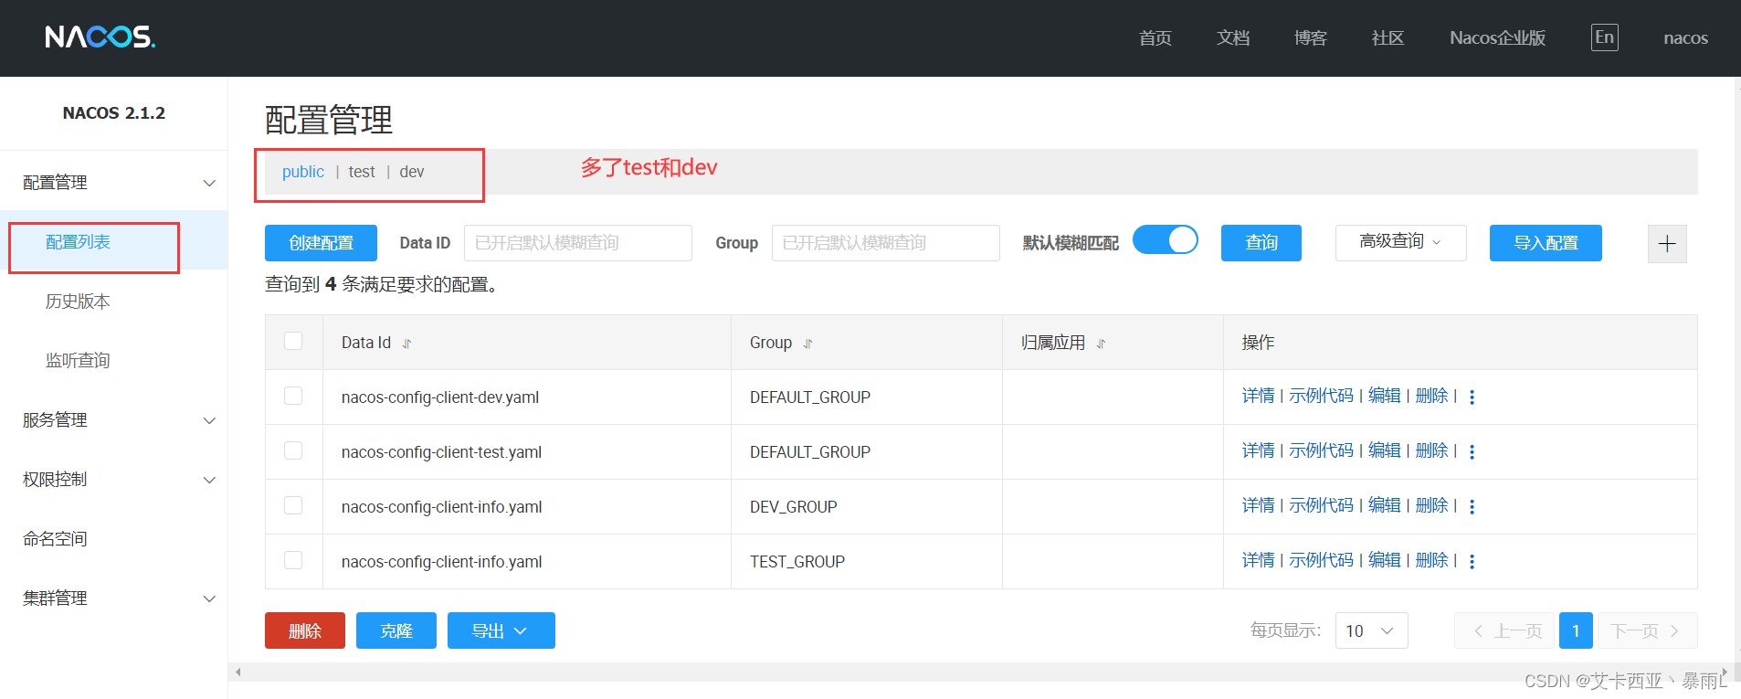Click the 创建配置 button
This screenshot has height=699, width=1741.
(x=321, y=243)
